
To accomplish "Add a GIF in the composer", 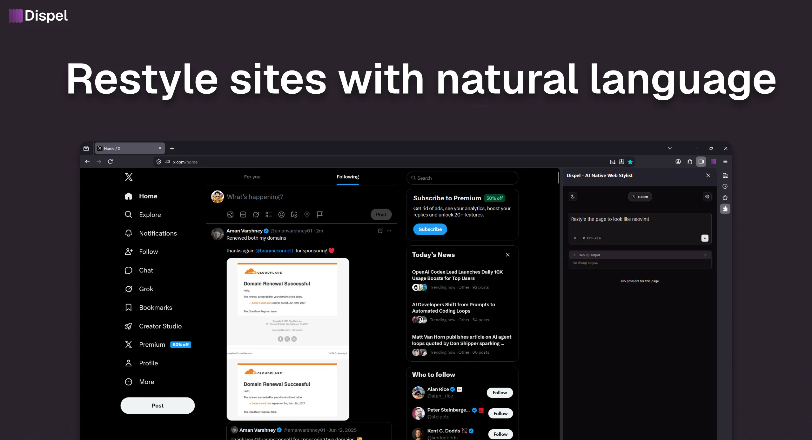I will coord(243,215).
